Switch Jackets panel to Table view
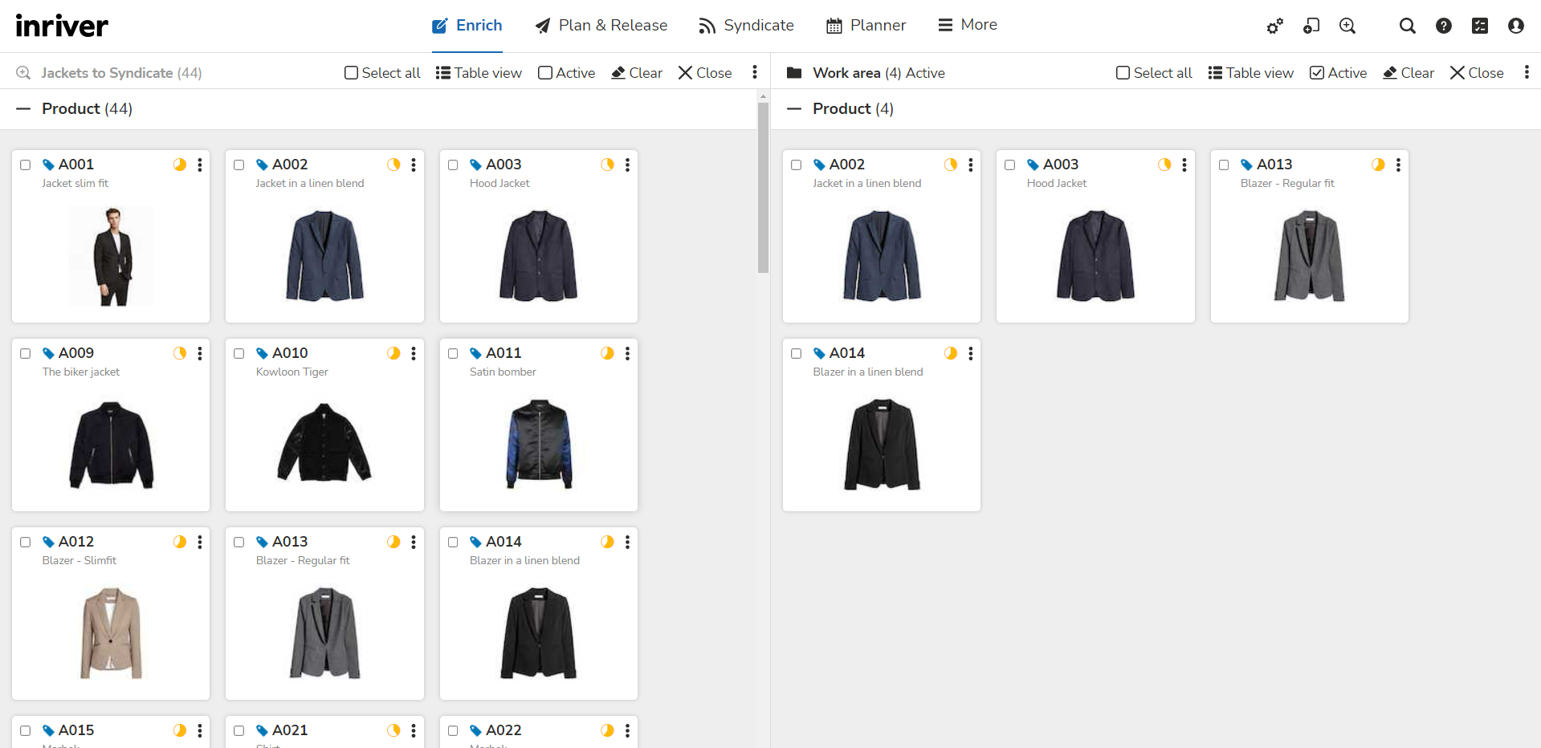Viewport: 1541px width, 748px height. (x=479, y=73)
